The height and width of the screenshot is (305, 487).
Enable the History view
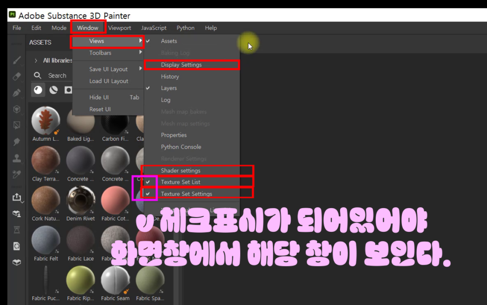(192, 76)
